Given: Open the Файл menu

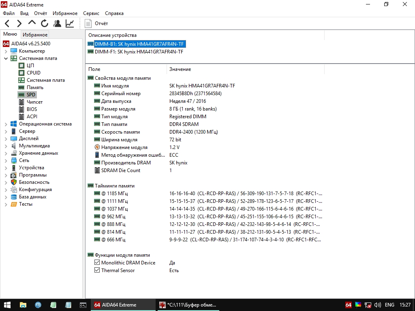Looking at the screenshot, I should coord(9,13).
